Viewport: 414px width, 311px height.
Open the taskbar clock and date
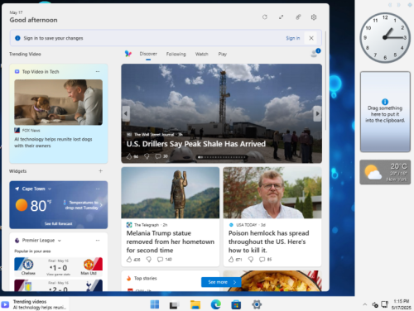click(402, 304)
